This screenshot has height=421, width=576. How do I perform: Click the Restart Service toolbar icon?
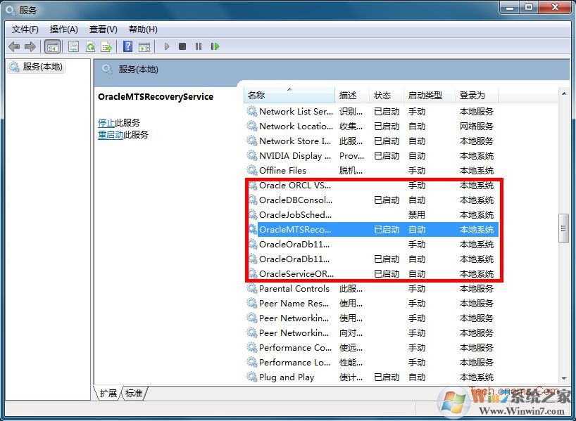[x=215, y=46]
